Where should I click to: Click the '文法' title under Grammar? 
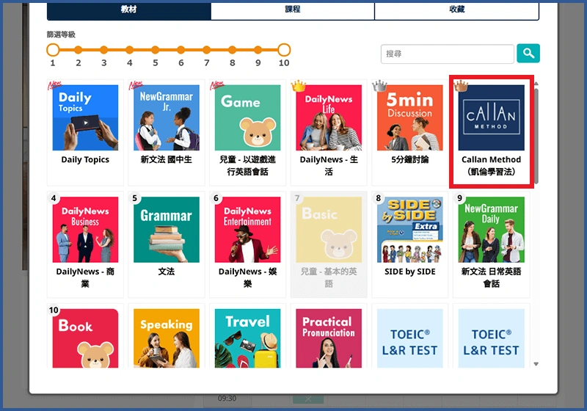167,272
